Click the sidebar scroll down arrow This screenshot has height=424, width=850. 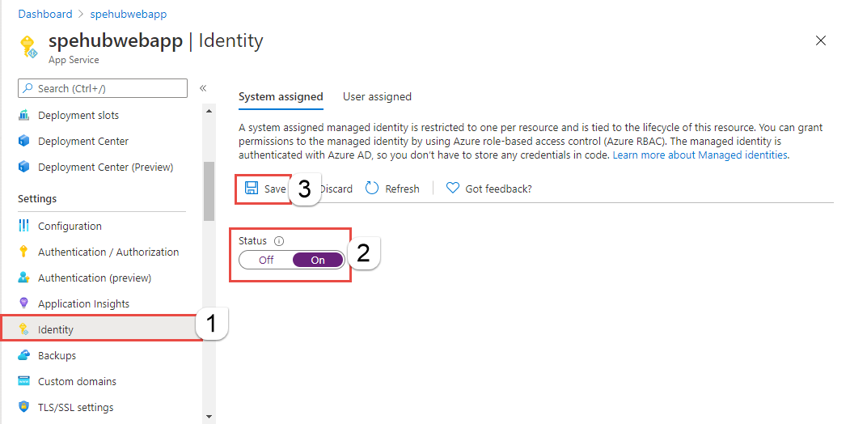[209, 417]
